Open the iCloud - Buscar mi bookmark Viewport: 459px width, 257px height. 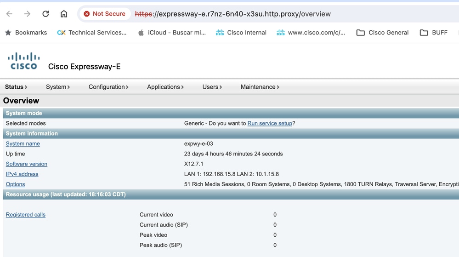[172, 33]
